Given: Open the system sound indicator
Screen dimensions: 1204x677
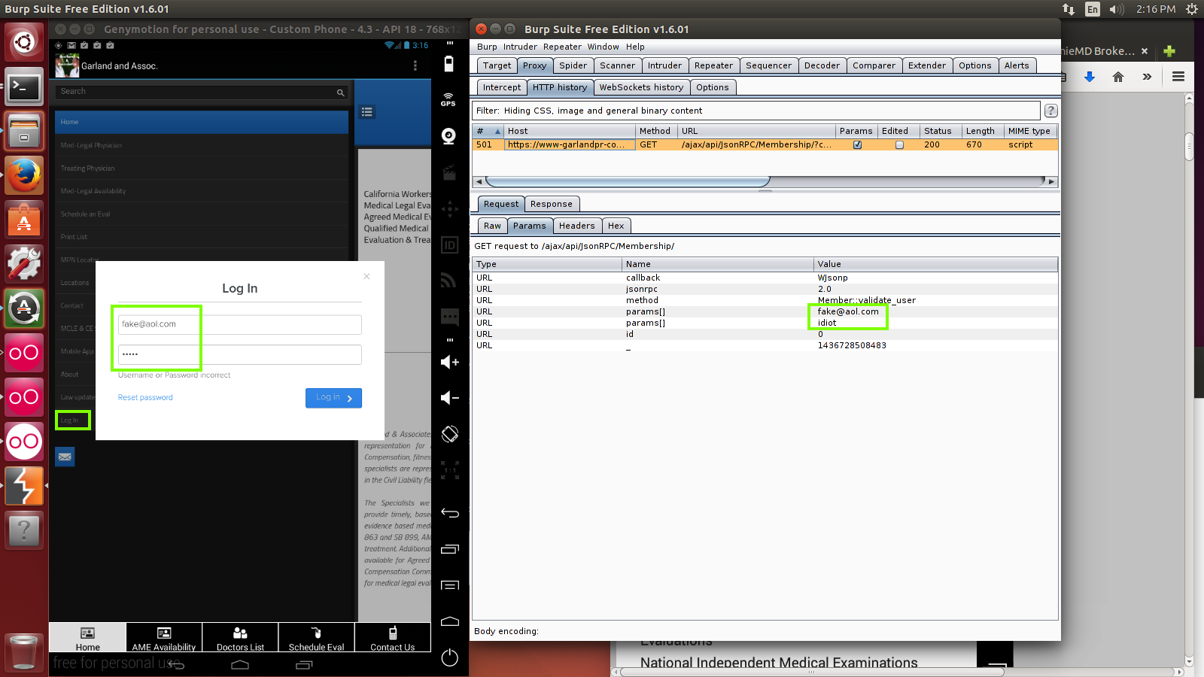Looking at the screenshot, I should tap(1117, 9).
